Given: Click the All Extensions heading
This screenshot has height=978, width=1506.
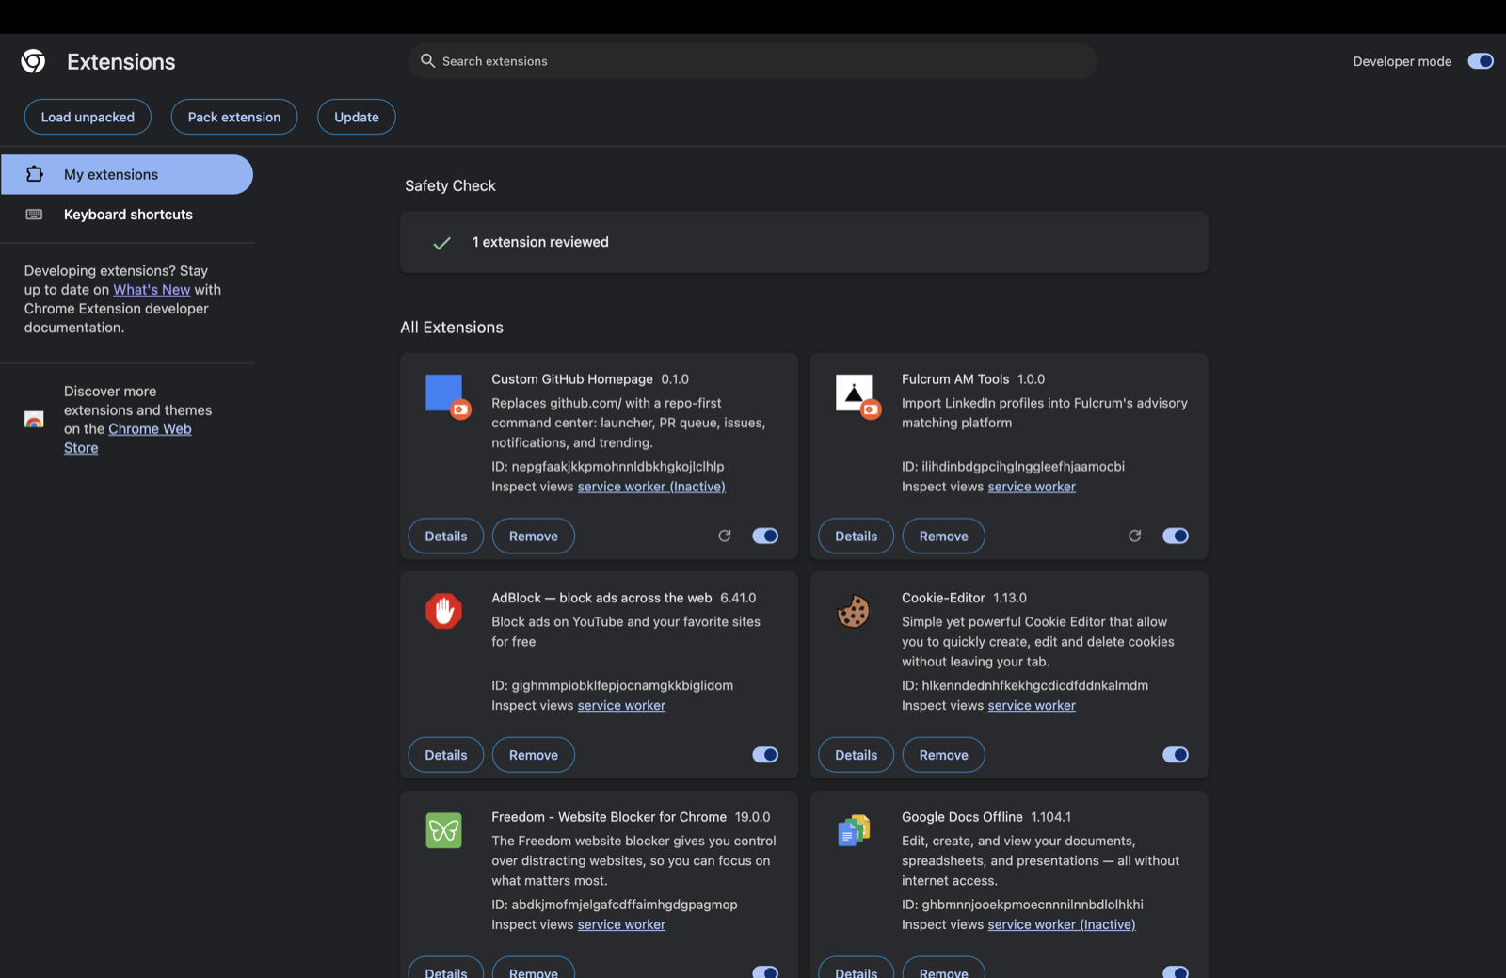Looking at the screenshot, I should click(452, 328).
